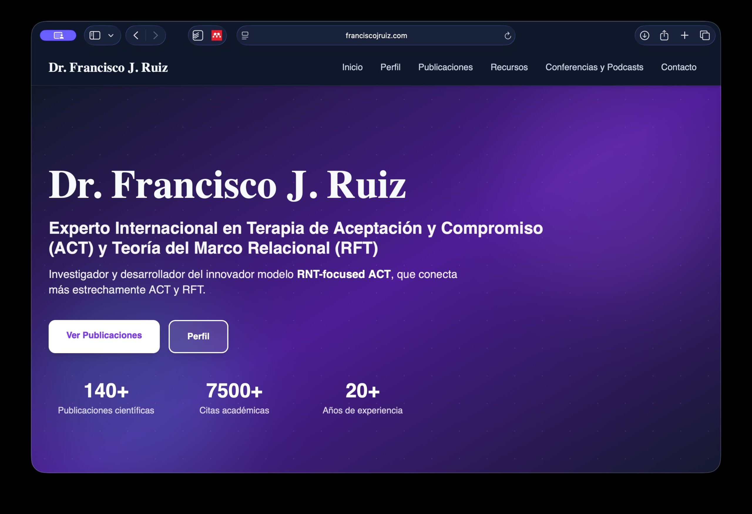Go back to the previous page
Viewport: 752px width, 514px height.
point(136,35)
